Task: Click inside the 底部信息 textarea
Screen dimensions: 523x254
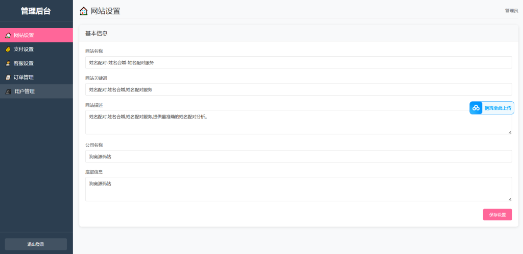Action: pyautogui.click(x=298, y=189)
